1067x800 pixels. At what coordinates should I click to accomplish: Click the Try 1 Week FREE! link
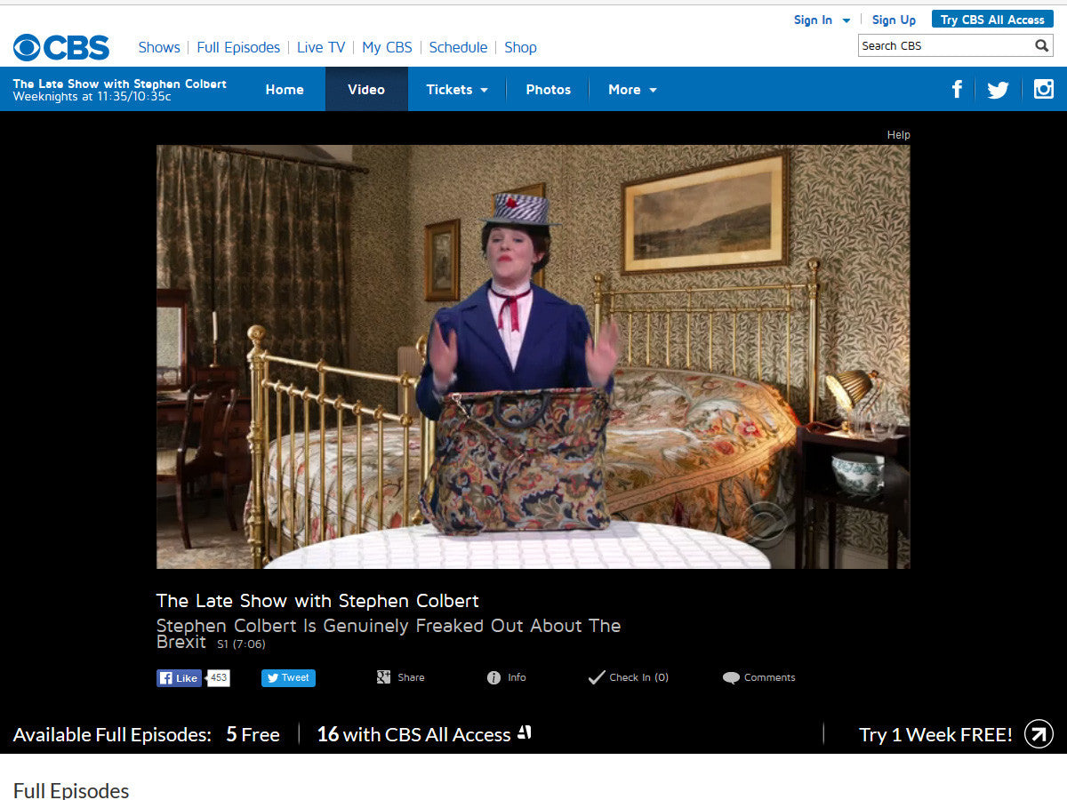[935, 734]
